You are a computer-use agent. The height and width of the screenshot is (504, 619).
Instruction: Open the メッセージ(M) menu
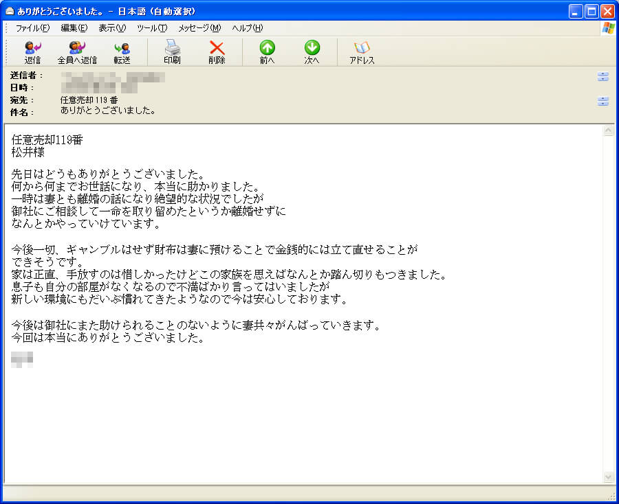click(199, 28)
